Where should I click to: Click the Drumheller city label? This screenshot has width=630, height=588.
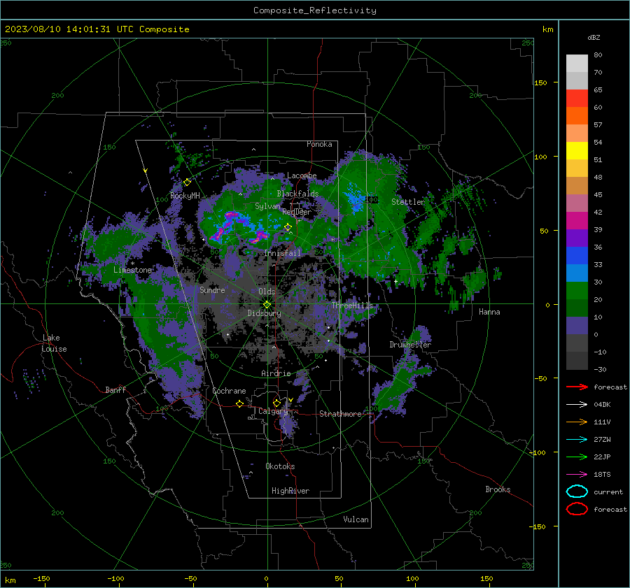click(x=410, y=345)
